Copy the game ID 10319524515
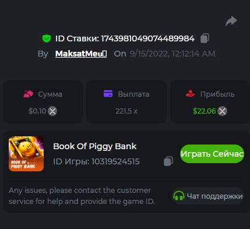The image size is (250, 229). click(168, 161)
